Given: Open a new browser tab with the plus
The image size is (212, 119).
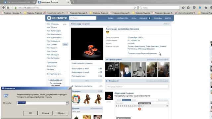Looking at the screenshot, I should pos(74,2).
